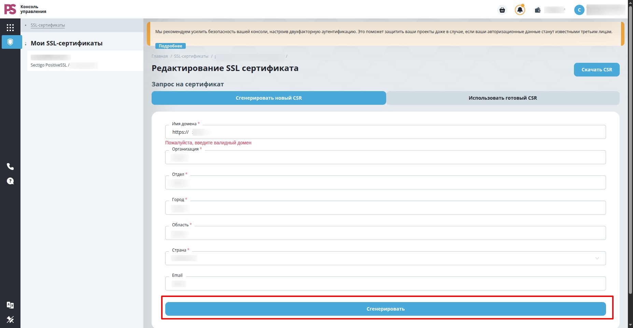The image size is (633, 328).
Task: Click into the Имя домена field
Action: [x=385, y=132]
